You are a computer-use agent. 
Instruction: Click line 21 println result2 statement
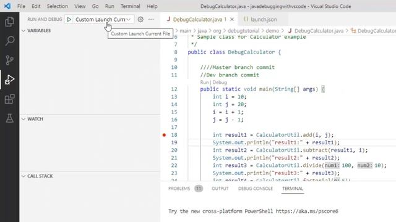tap(276, 158)
